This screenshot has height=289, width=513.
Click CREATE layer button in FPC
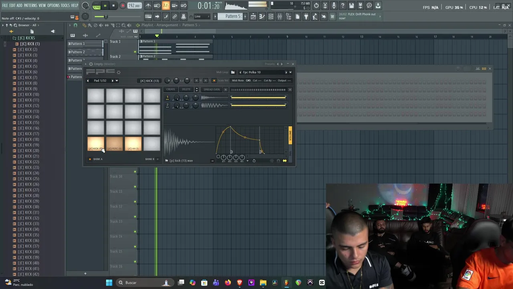point(171,90)
